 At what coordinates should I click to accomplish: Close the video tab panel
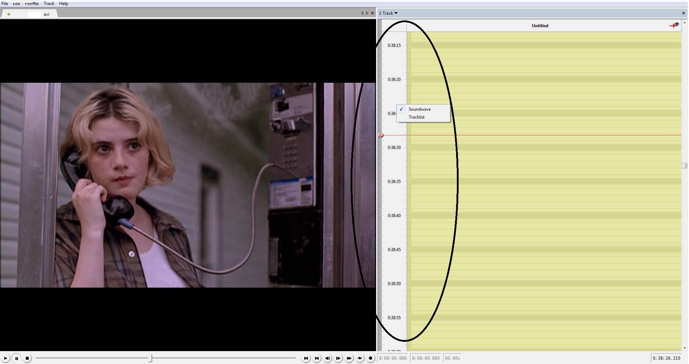(x=372, y=13)
